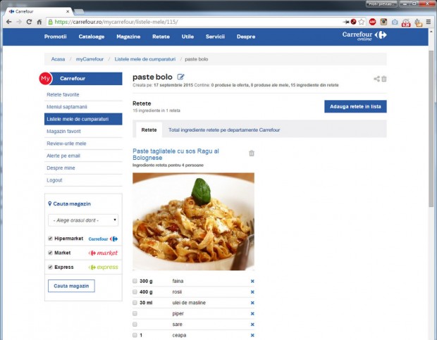Click the browser reload icon
Image resolution: width=437 pixels, height=340 pixels.
point(30,22)
